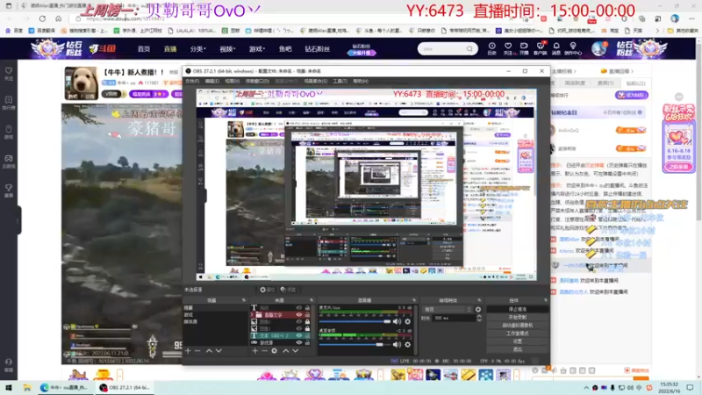Click 开始录制 start recording button
Image resolution: width=702 pixels, height=395 pixels.
(x=517, y=317)
